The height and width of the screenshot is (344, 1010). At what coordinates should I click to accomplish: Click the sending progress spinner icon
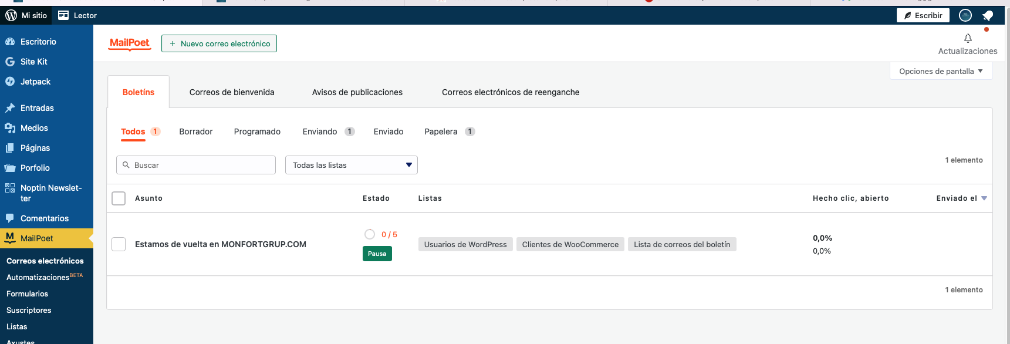pos(370,234)
